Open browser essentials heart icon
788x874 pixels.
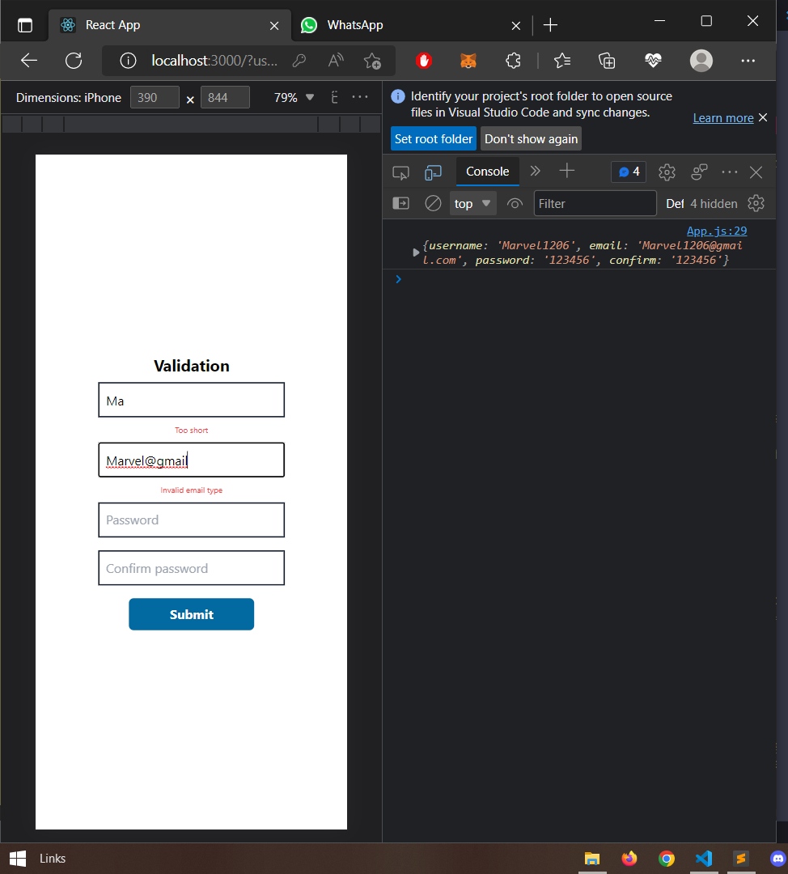pos(653,60)
